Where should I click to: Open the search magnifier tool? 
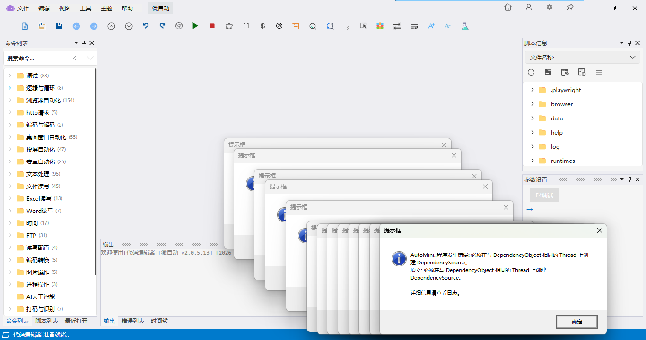pyautogui.click(x=313, y=26)
